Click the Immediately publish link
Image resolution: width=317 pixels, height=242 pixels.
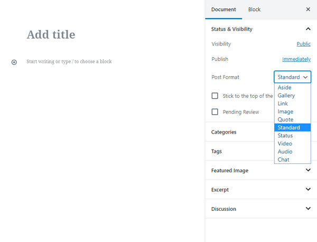296,59
